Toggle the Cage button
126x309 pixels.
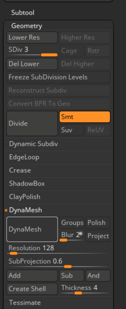coord(72,51)
